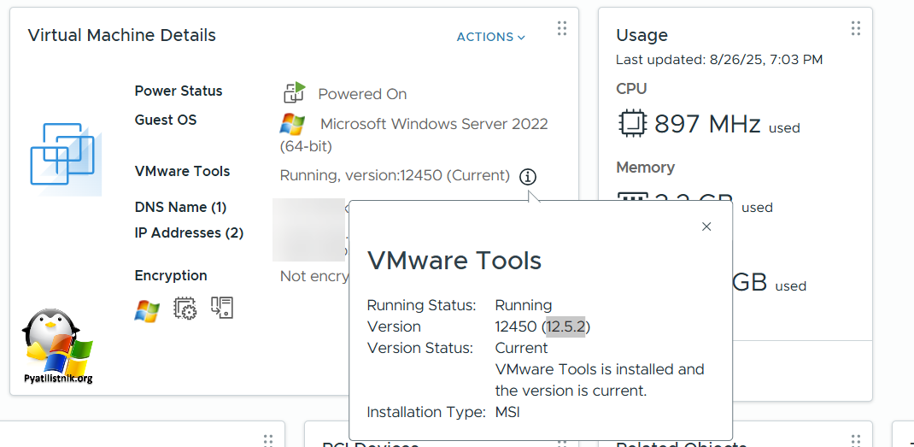Click the 'Powered On' status text
The width and height of the screenshot is (914, 447).
[362, 95]
